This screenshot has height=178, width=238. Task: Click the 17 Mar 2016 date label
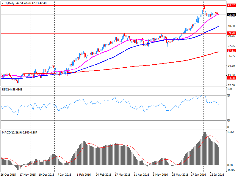[x=123, y=174]
